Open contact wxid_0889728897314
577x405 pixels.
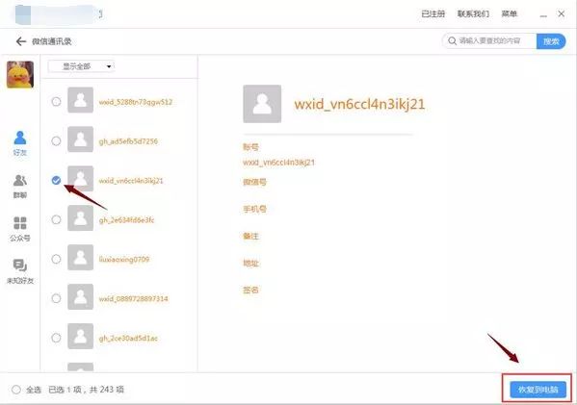[x=133, y=298]
